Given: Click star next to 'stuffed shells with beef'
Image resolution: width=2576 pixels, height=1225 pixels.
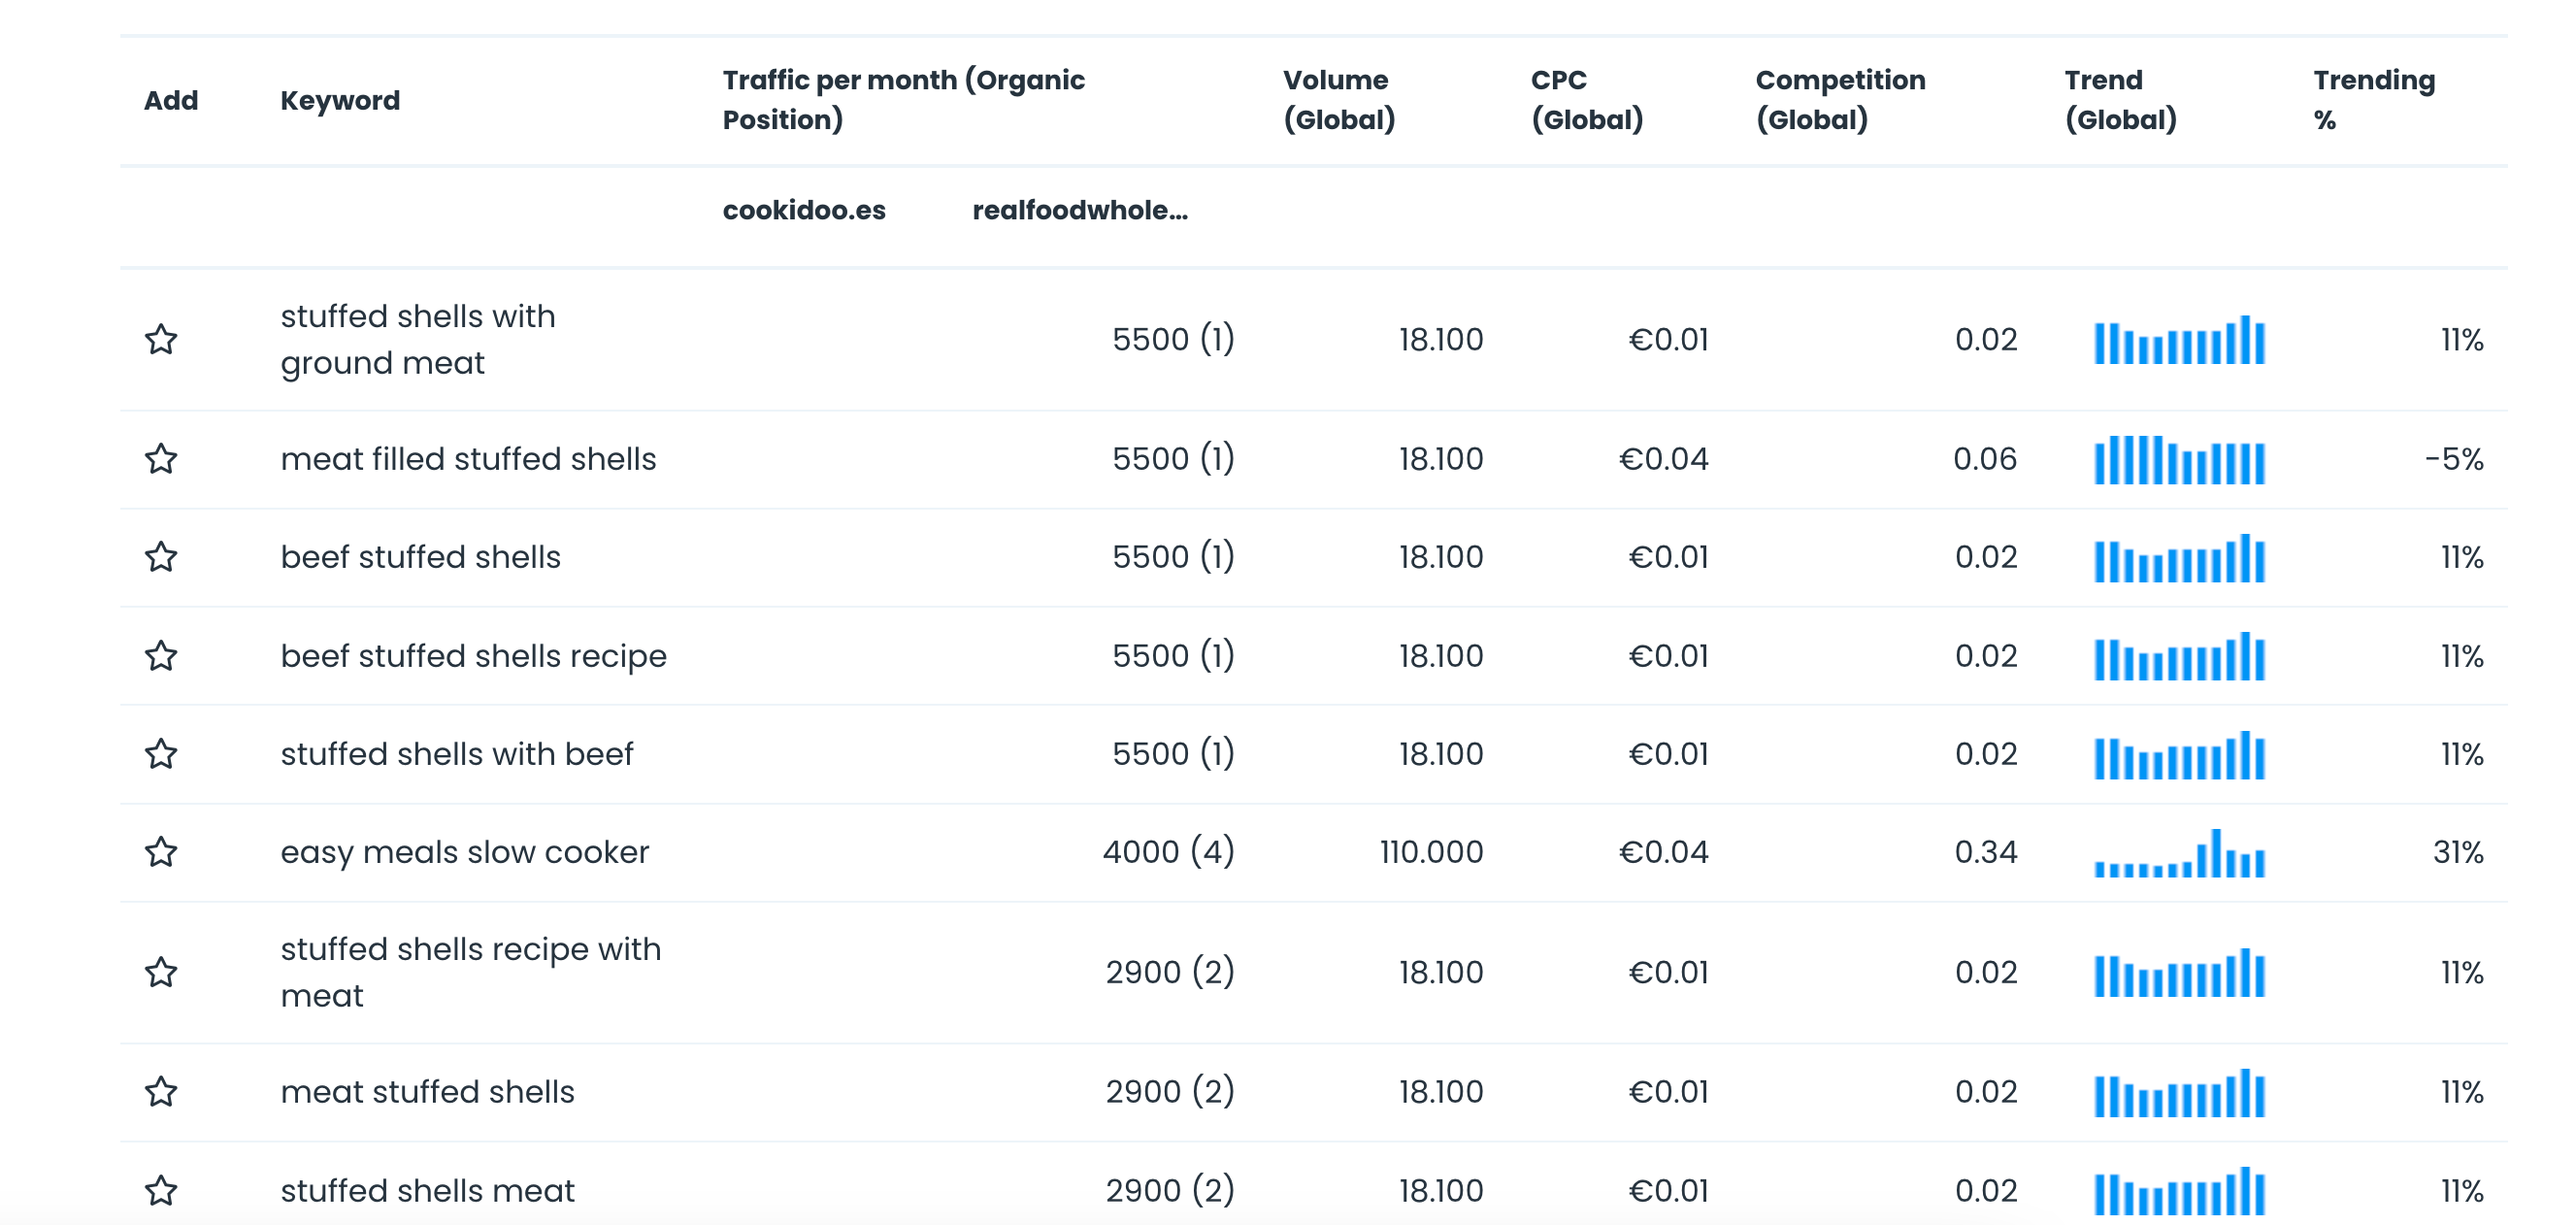Looking at the screenshot, I should 161,754.
